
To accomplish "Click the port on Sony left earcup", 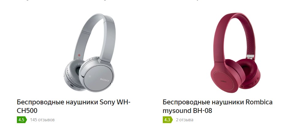I will [x=72, y=86].
